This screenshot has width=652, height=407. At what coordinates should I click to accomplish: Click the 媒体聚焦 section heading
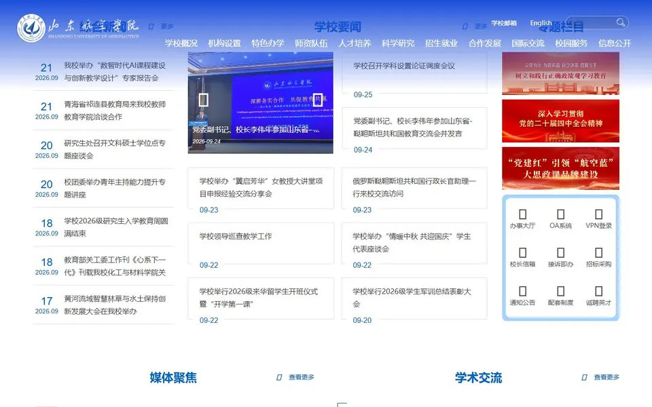(x=173, y=378)
